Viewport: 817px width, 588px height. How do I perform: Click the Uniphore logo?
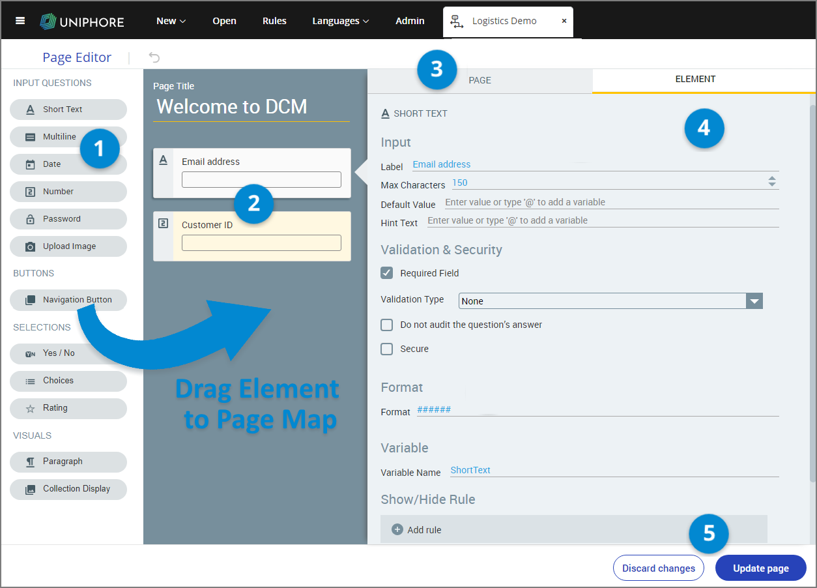coord(81,21)
